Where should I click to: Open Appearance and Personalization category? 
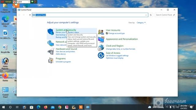coord(122,39)
